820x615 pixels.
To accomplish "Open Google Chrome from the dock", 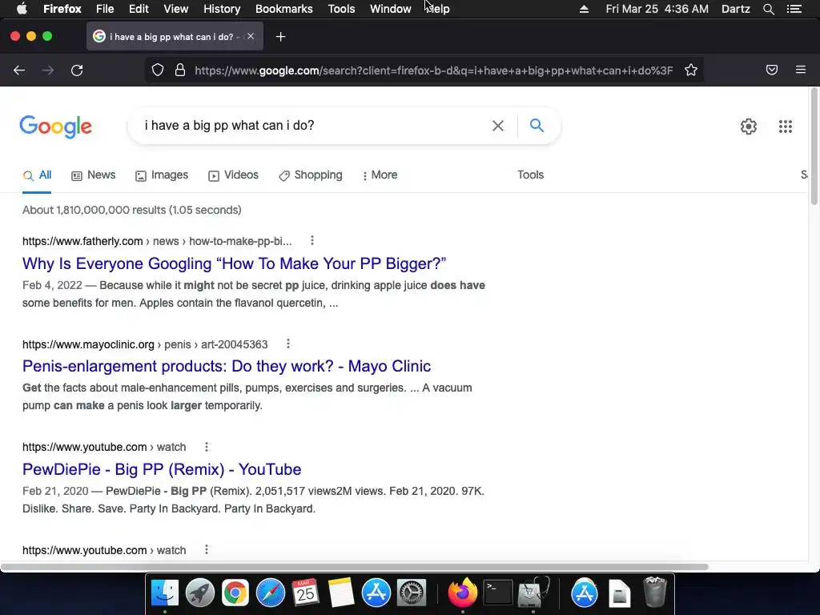I will [235, 593].
